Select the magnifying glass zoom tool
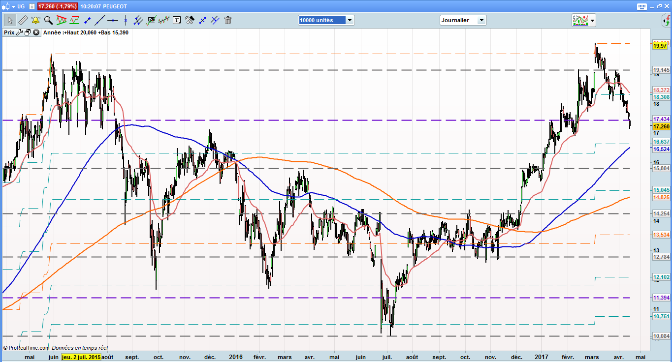 (48, 20)
